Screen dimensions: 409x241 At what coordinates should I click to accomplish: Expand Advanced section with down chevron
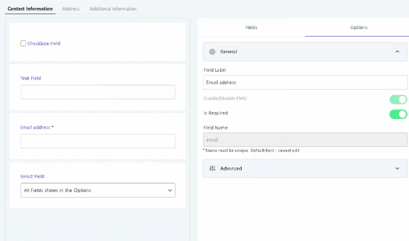(397, 169)
